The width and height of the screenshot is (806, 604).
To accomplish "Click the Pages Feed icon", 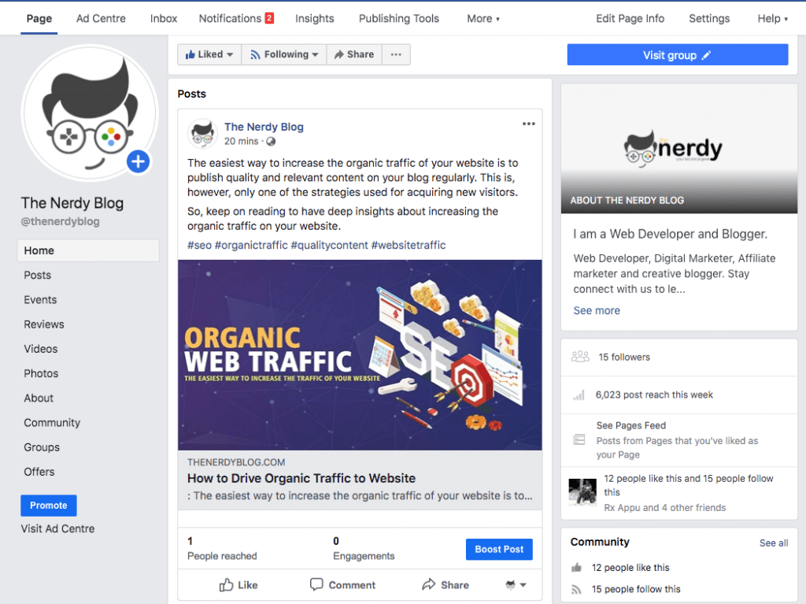I will 579,439.
